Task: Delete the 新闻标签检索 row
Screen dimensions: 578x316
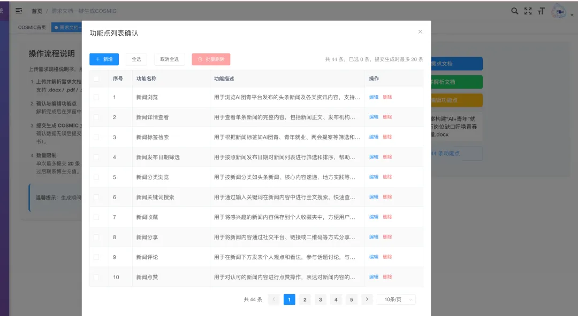Action: point(387,137)
